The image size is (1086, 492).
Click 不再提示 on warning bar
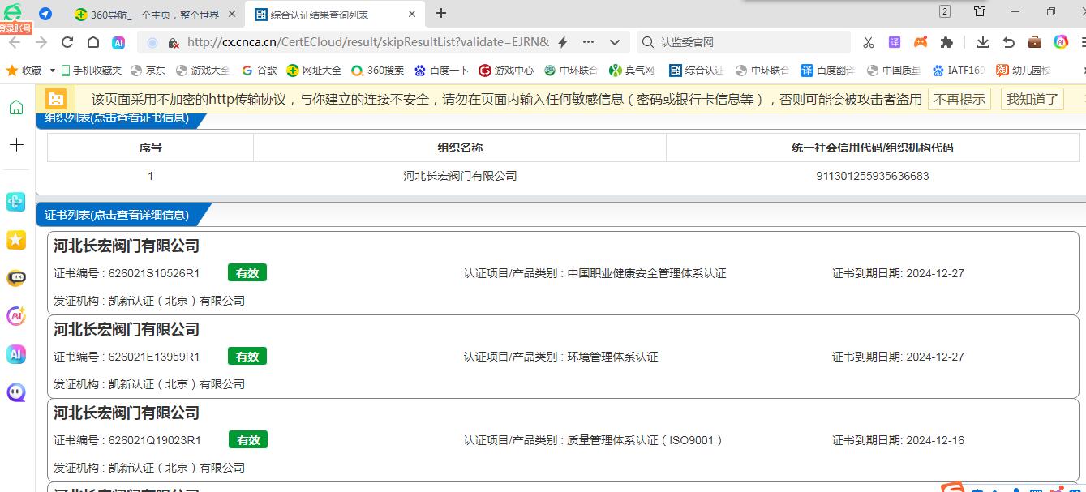pyautogui.click(x=959, y=99)
